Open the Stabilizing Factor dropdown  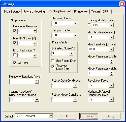point(75,23)
